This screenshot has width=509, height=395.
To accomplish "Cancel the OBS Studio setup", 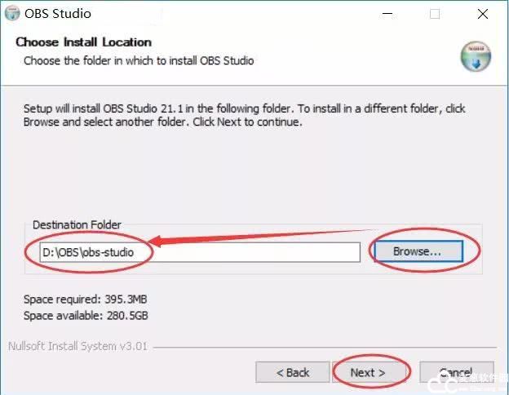I will click(x=456, y=372).
